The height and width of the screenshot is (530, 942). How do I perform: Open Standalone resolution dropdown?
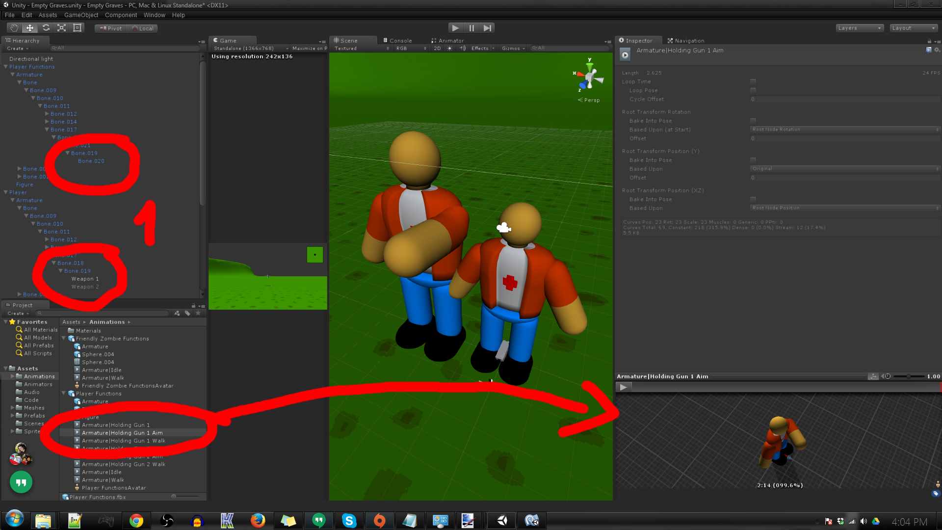(250, 48)
